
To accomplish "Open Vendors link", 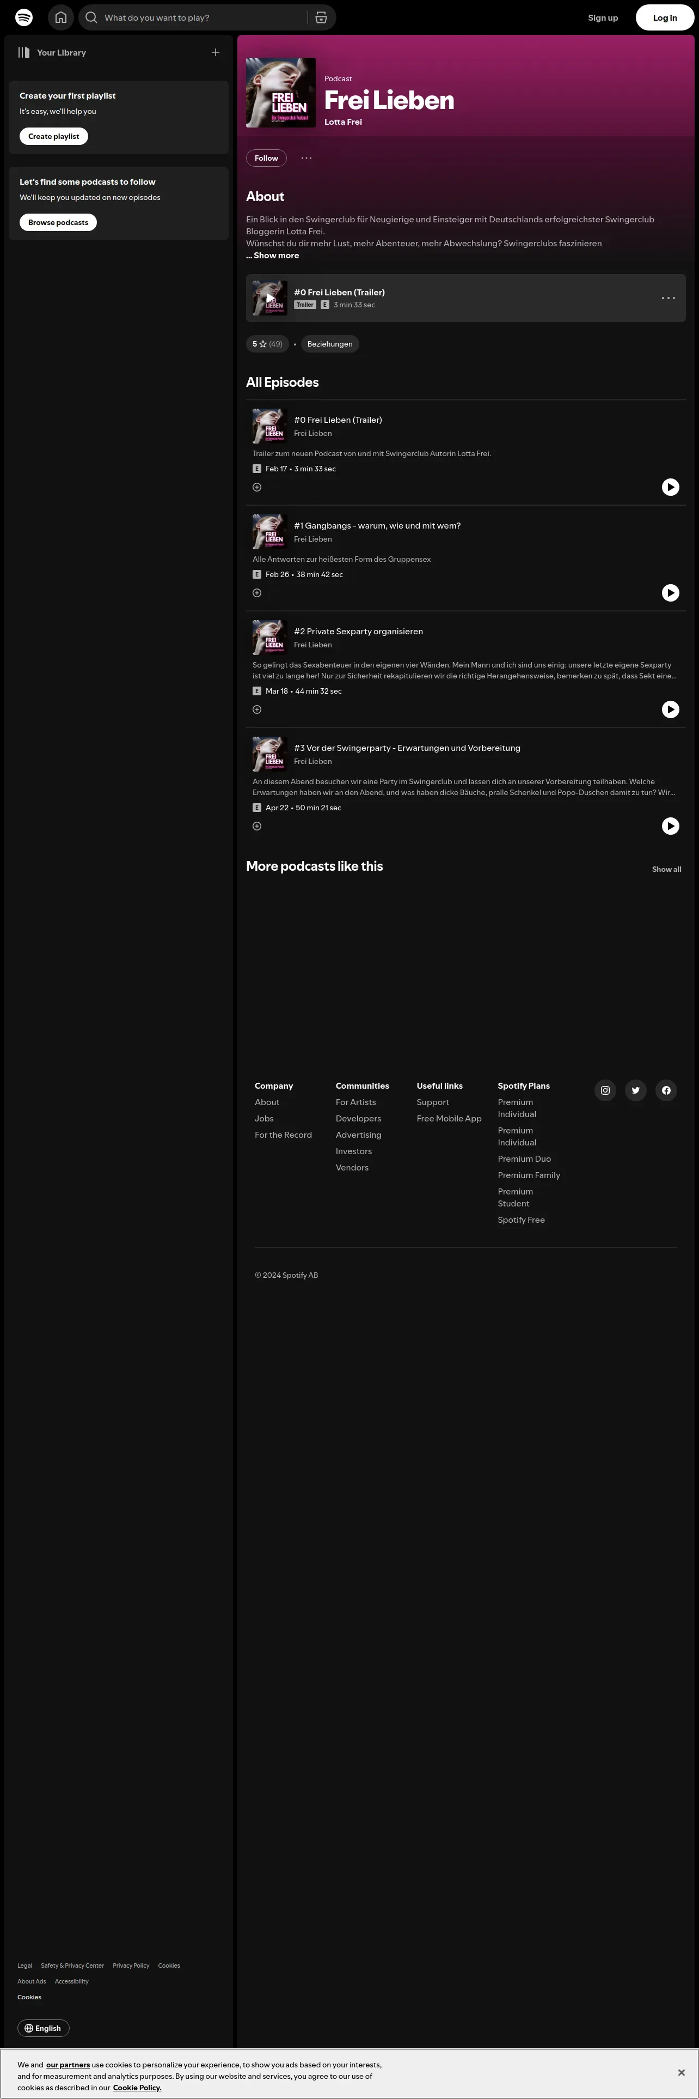I will [352, 1168].
